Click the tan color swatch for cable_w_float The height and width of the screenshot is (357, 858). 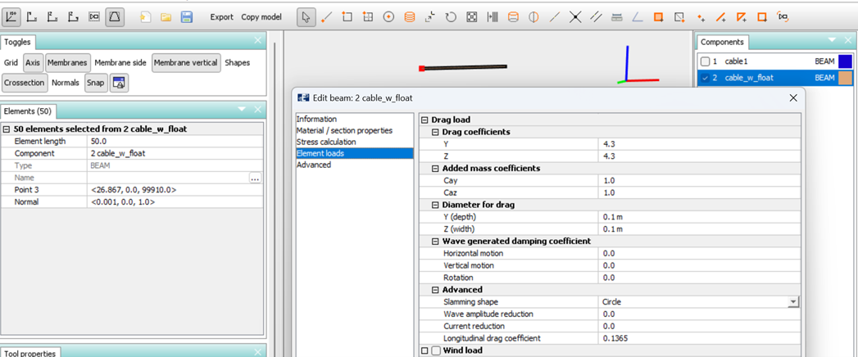point(846,78)
